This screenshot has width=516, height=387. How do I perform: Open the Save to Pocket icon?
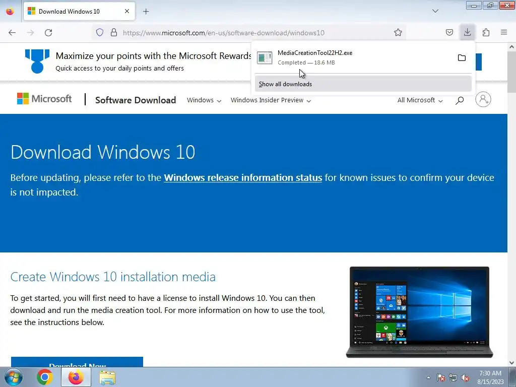[x=449, y=32]
